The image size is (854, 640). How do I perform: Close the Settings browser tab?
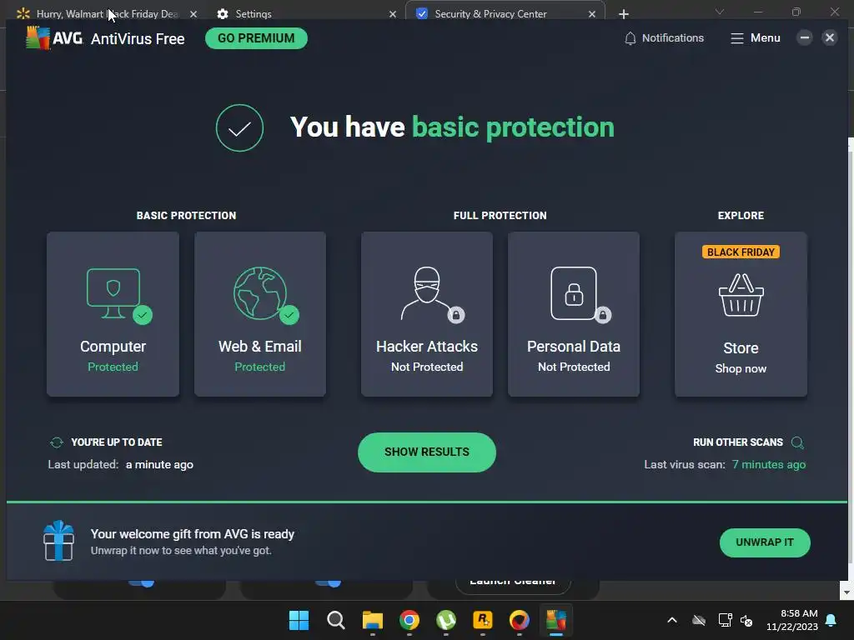[x=393, y=14]
